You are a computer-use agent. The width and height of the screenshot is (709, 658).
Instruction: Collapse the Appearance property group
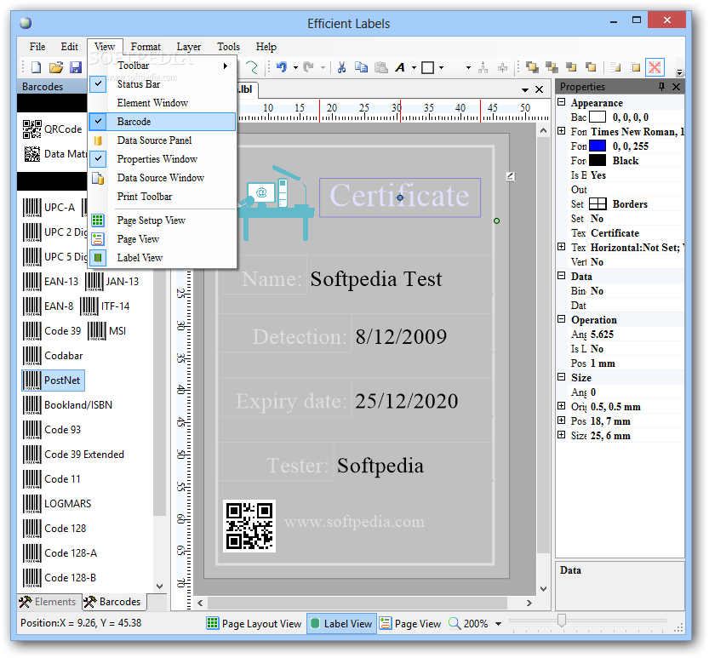pyautogui.click(x=562, y=103)
